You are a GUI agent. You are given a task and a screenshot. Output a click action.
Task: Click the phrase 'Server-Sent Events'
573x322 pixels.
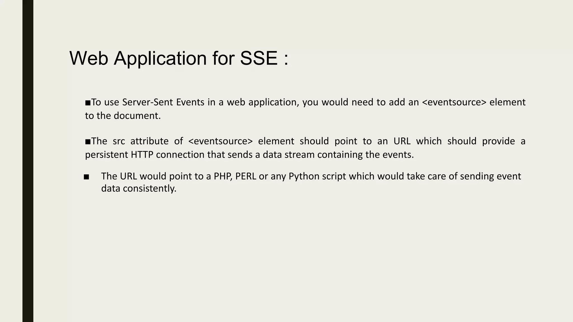[163, 102]
